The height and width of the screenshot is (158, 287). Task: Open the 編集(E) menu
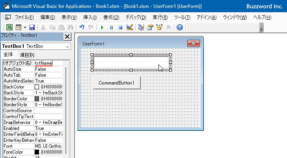pos(48,17)
